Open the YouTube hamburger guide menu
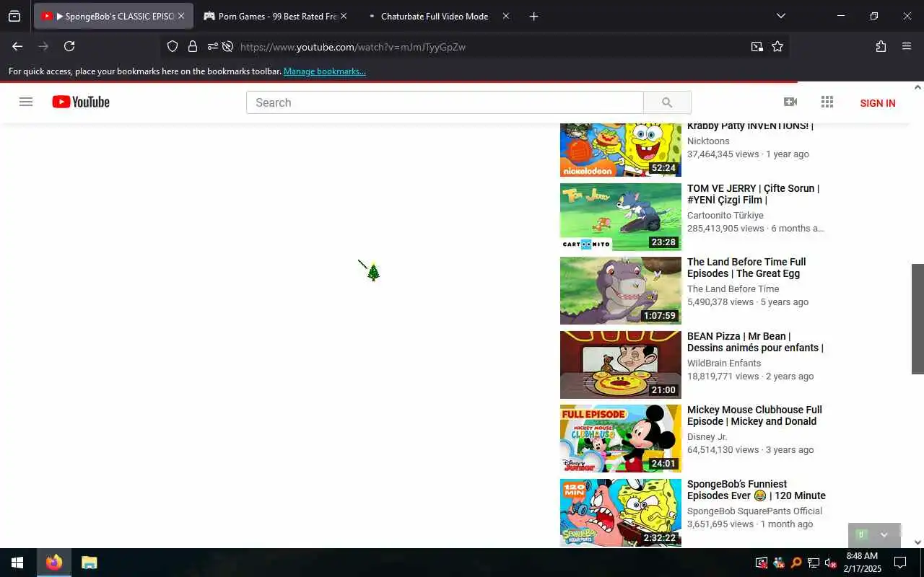Screen dimensions: 924x577 tap(26, 102)
